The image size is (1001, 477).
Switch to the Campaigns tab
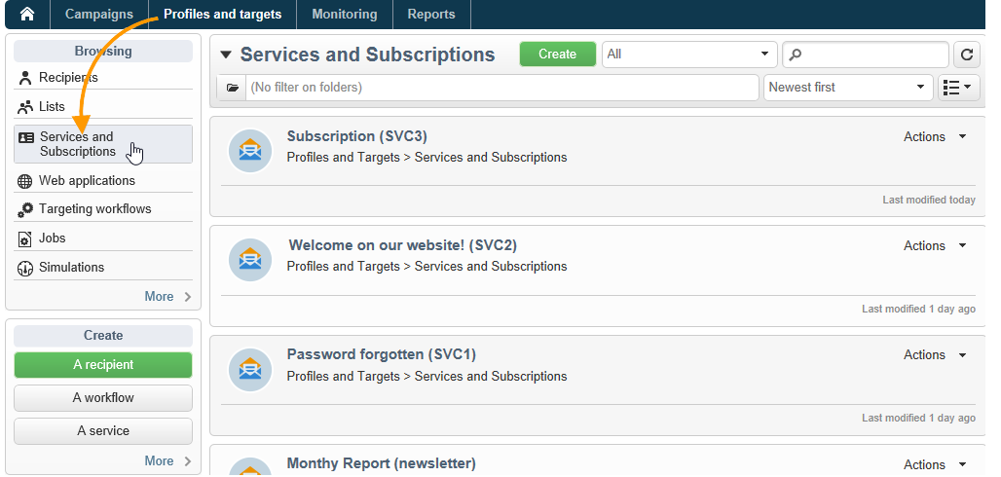coord(99,14)
